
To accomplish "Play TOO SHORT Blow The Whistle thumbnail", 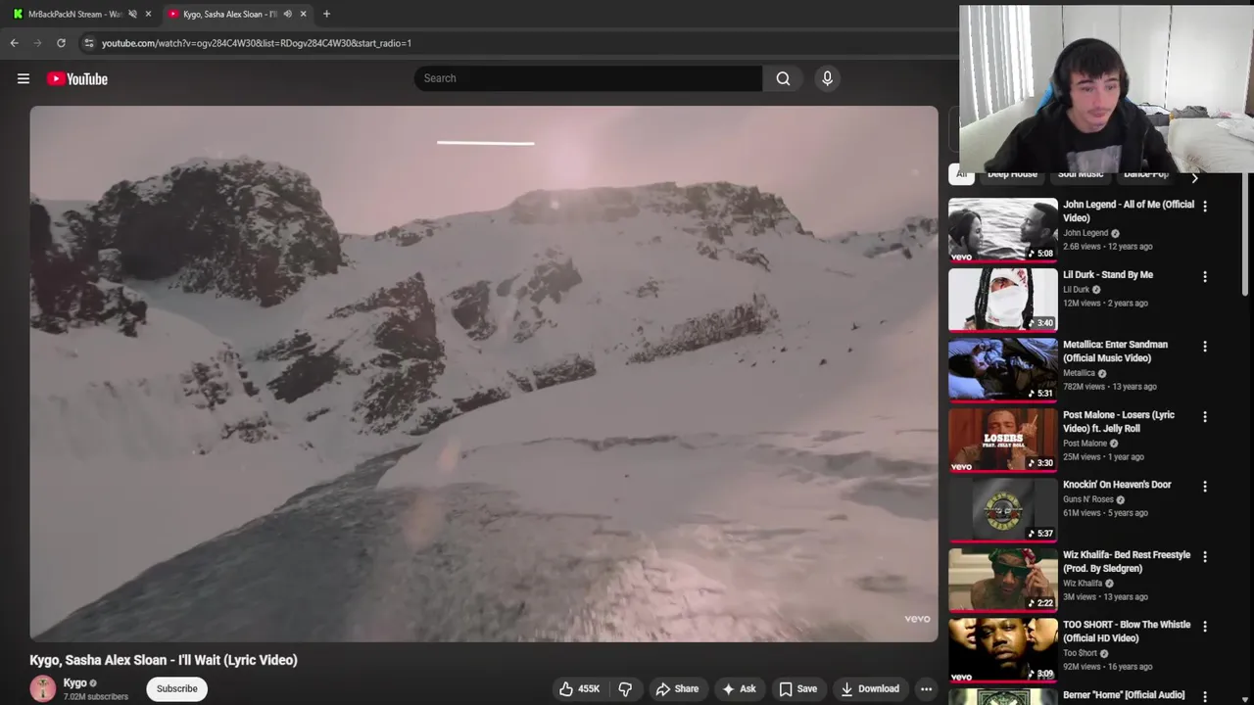I will (1002, 649).
